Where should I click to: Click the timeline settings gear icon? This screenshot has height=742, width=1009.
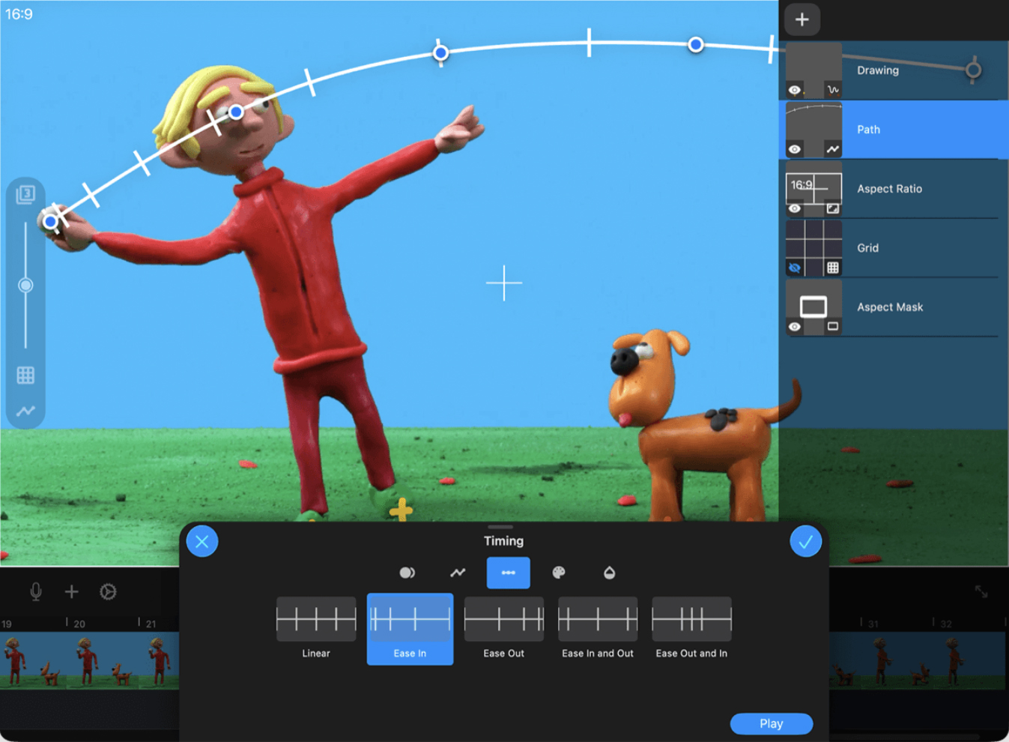[108, 592]
